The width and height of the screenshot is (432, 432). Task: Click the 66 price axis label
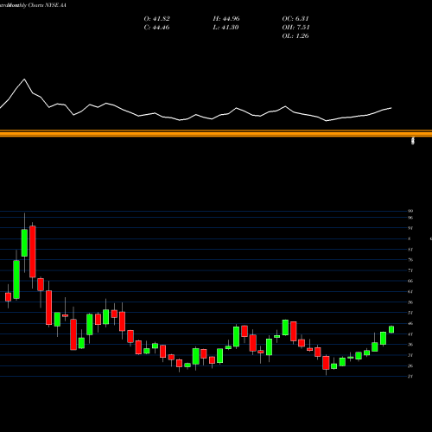410,281
